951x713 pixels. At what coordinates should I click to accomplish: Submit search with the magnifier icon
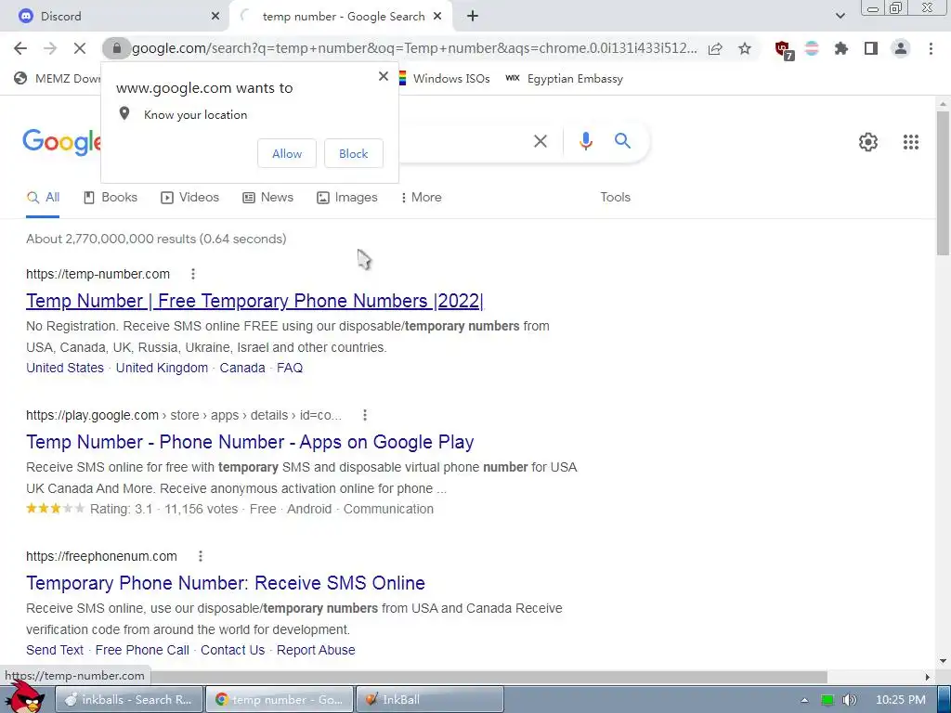(x=622, y=141)
